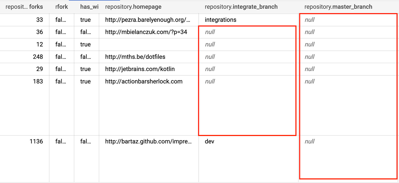Select the 'dev' integrate_branch cell
The width and height of the screenshot is (399, 183).
pos(209,141)
